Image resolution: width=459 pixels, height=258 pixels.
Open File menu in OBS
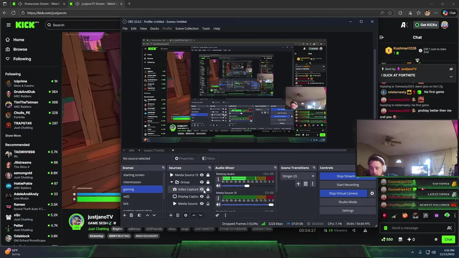(x=125, y=28)
